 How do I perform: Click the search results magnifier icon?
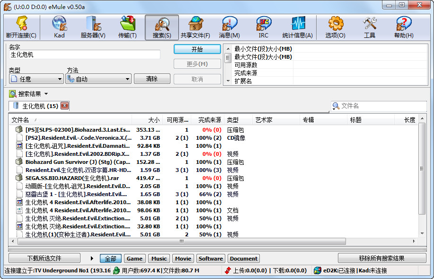pos(12,94)
